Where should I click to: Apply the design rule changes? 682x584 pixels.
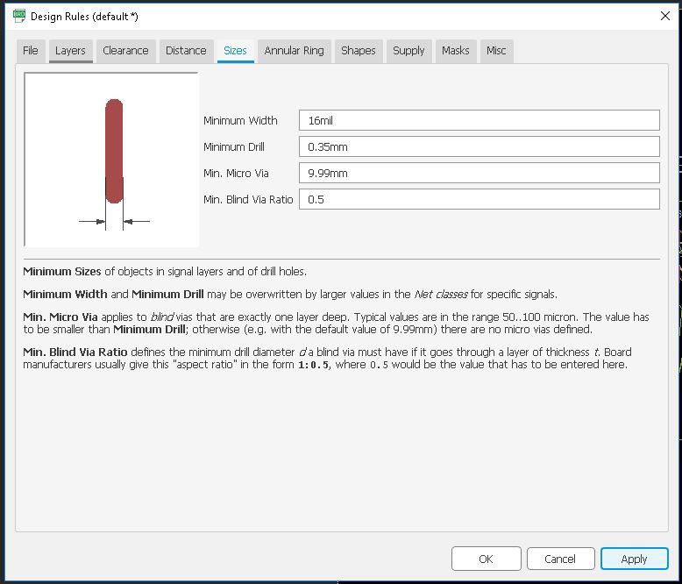[635, 559]
